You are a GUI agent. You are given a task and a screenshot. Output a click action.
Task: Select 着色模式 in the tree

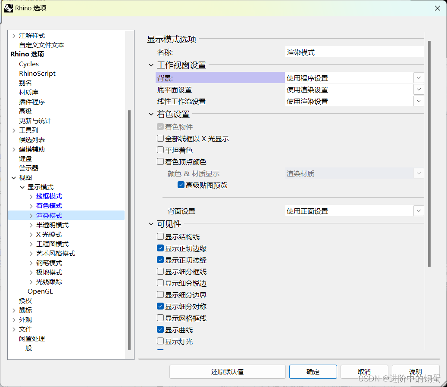tap(49, 206)
